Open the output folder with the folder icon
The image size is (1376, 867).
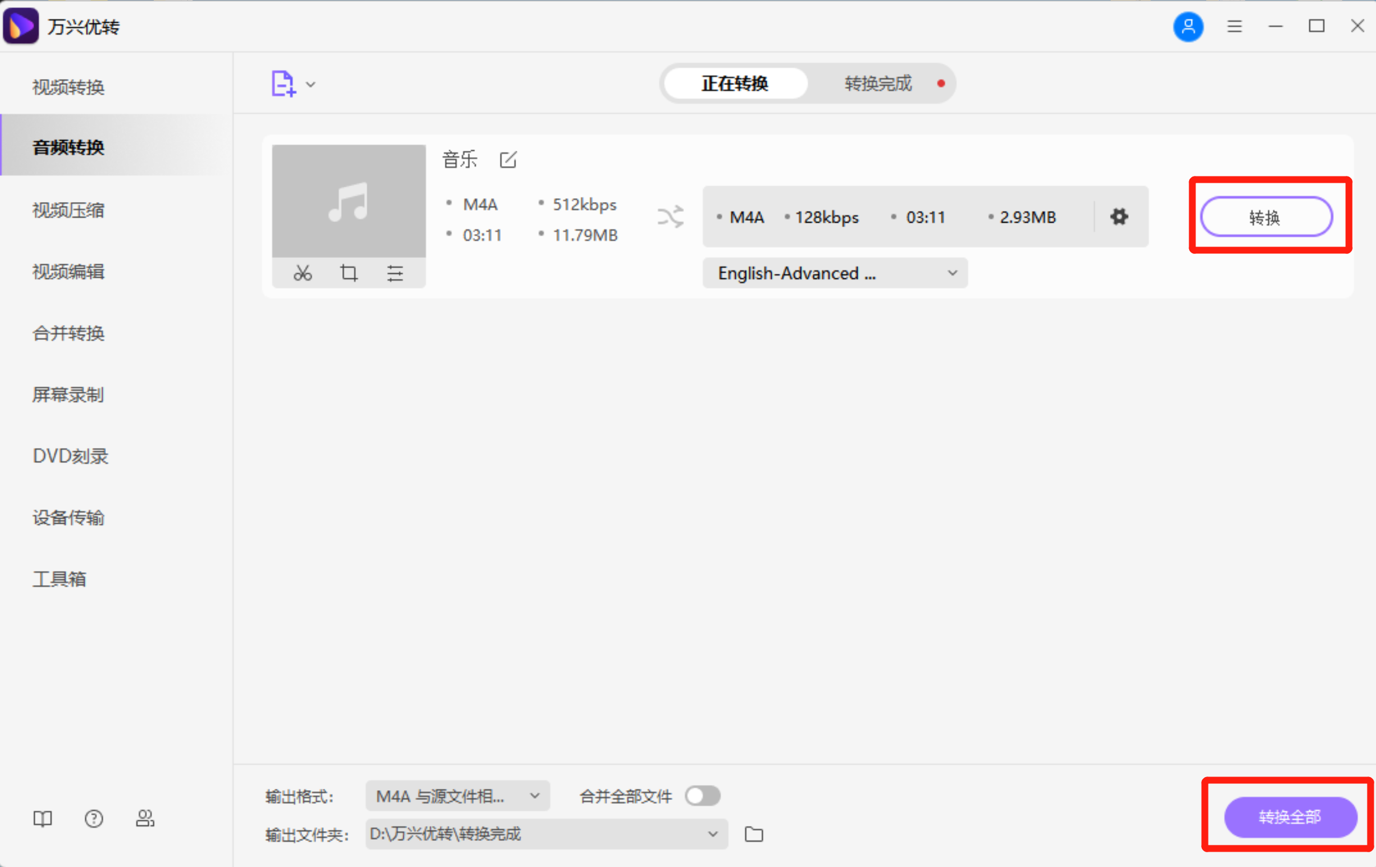click(x=753, y=835)
